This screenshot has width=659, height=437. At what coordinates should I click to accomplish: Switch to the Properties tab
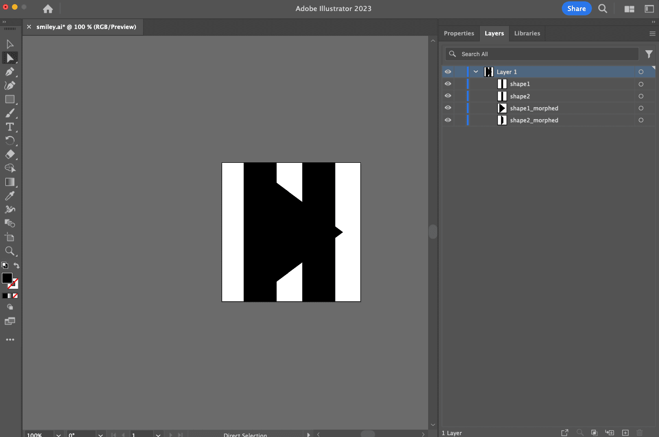click(x=459, y=33)
